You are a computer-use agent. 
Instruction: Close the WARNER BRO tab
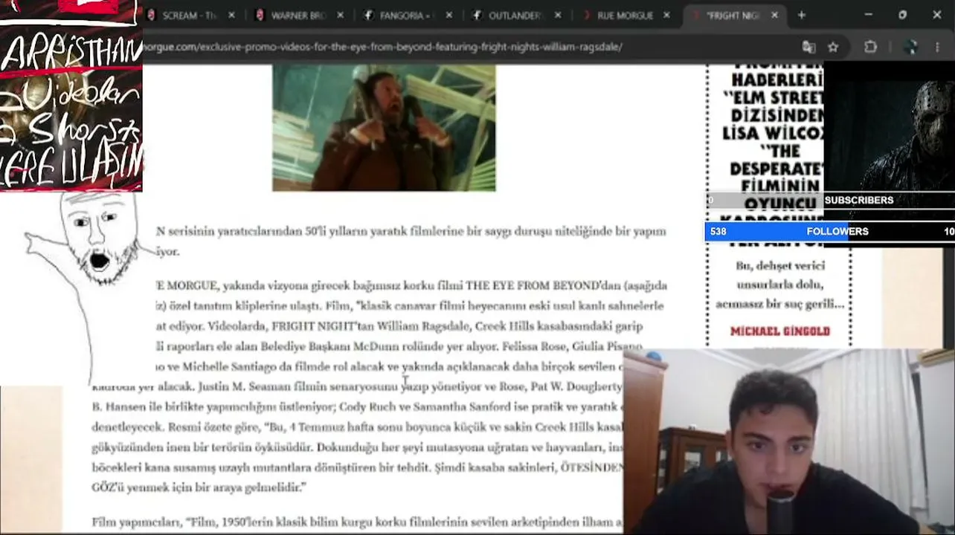(x=340, y=15)
